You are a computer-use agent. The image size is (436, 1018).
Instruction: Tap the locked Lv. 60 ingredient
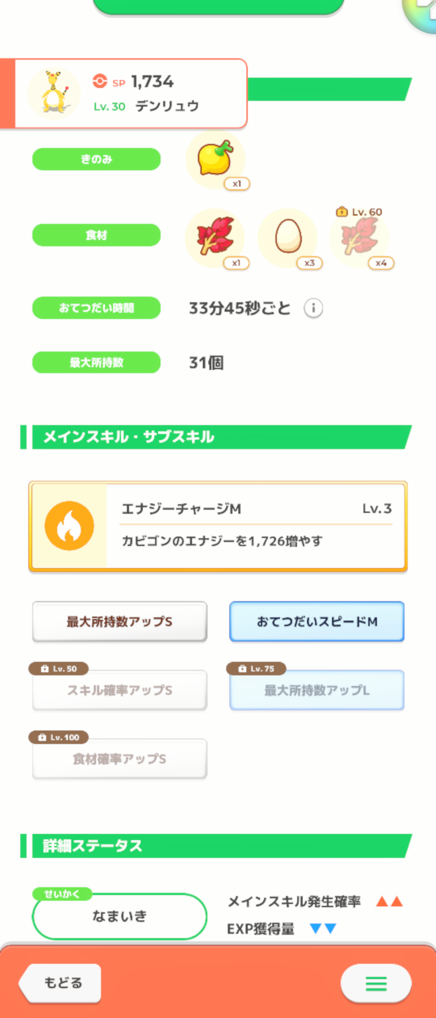[360, 237]
